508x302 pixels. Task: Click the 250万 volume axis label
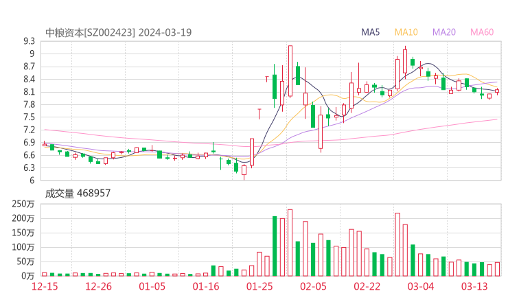coord(23,204)
